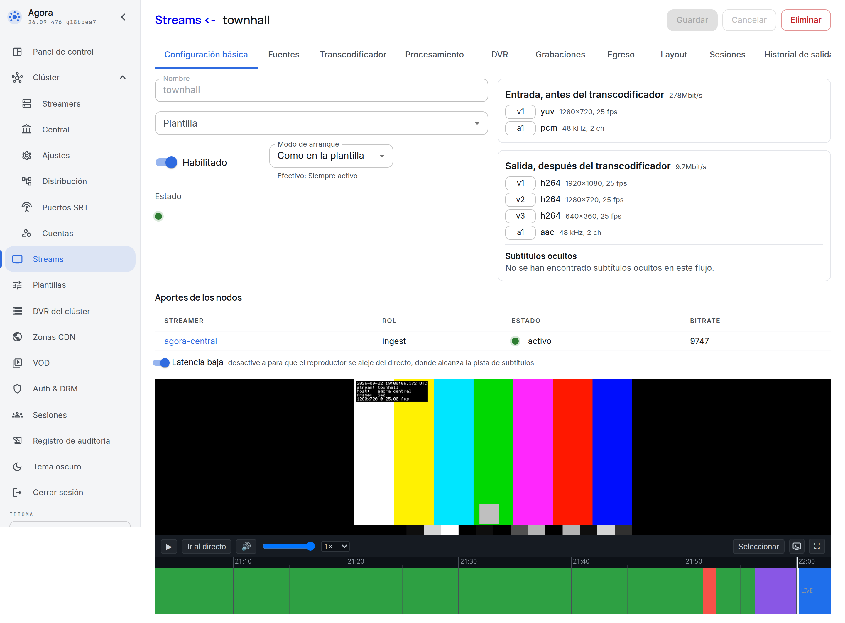
Task: Click the Zonas CDN globe icon
Action: 17,337
